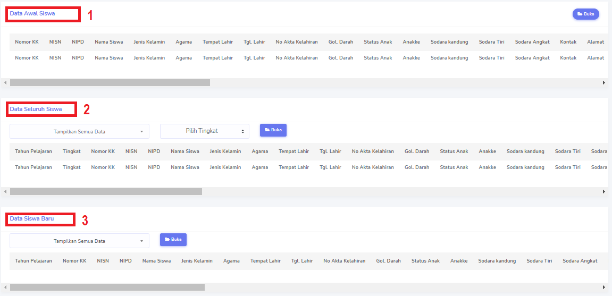
Task: Select the Data Seluruh Siswa section title
Action: coord(36,109)
